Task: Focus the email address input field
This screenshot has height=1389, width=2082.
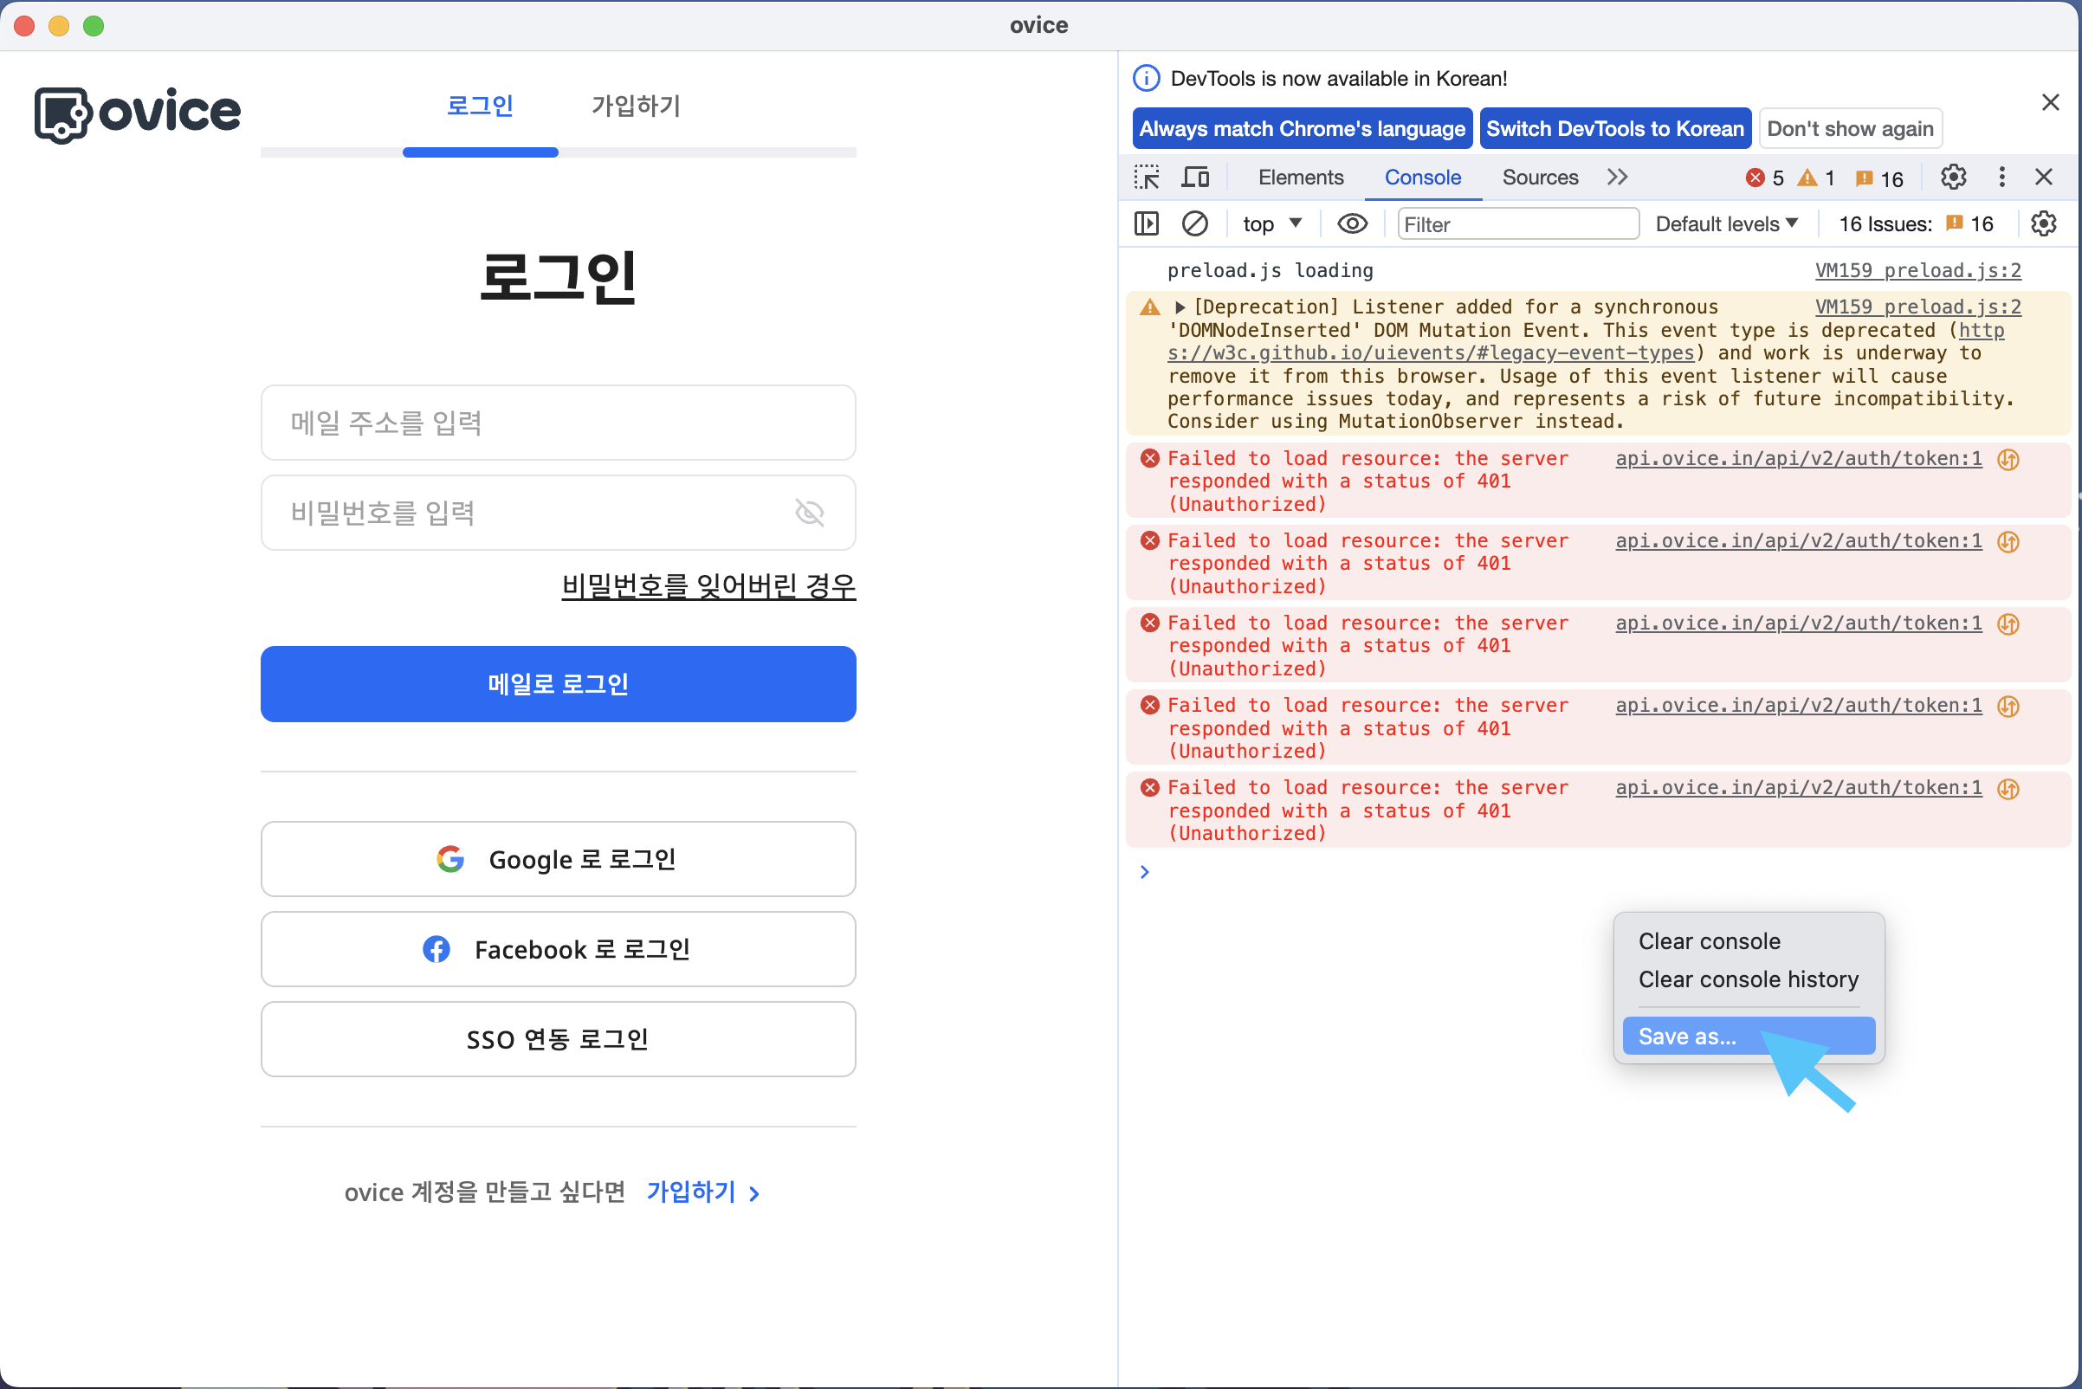Action: tap(558, 423)
